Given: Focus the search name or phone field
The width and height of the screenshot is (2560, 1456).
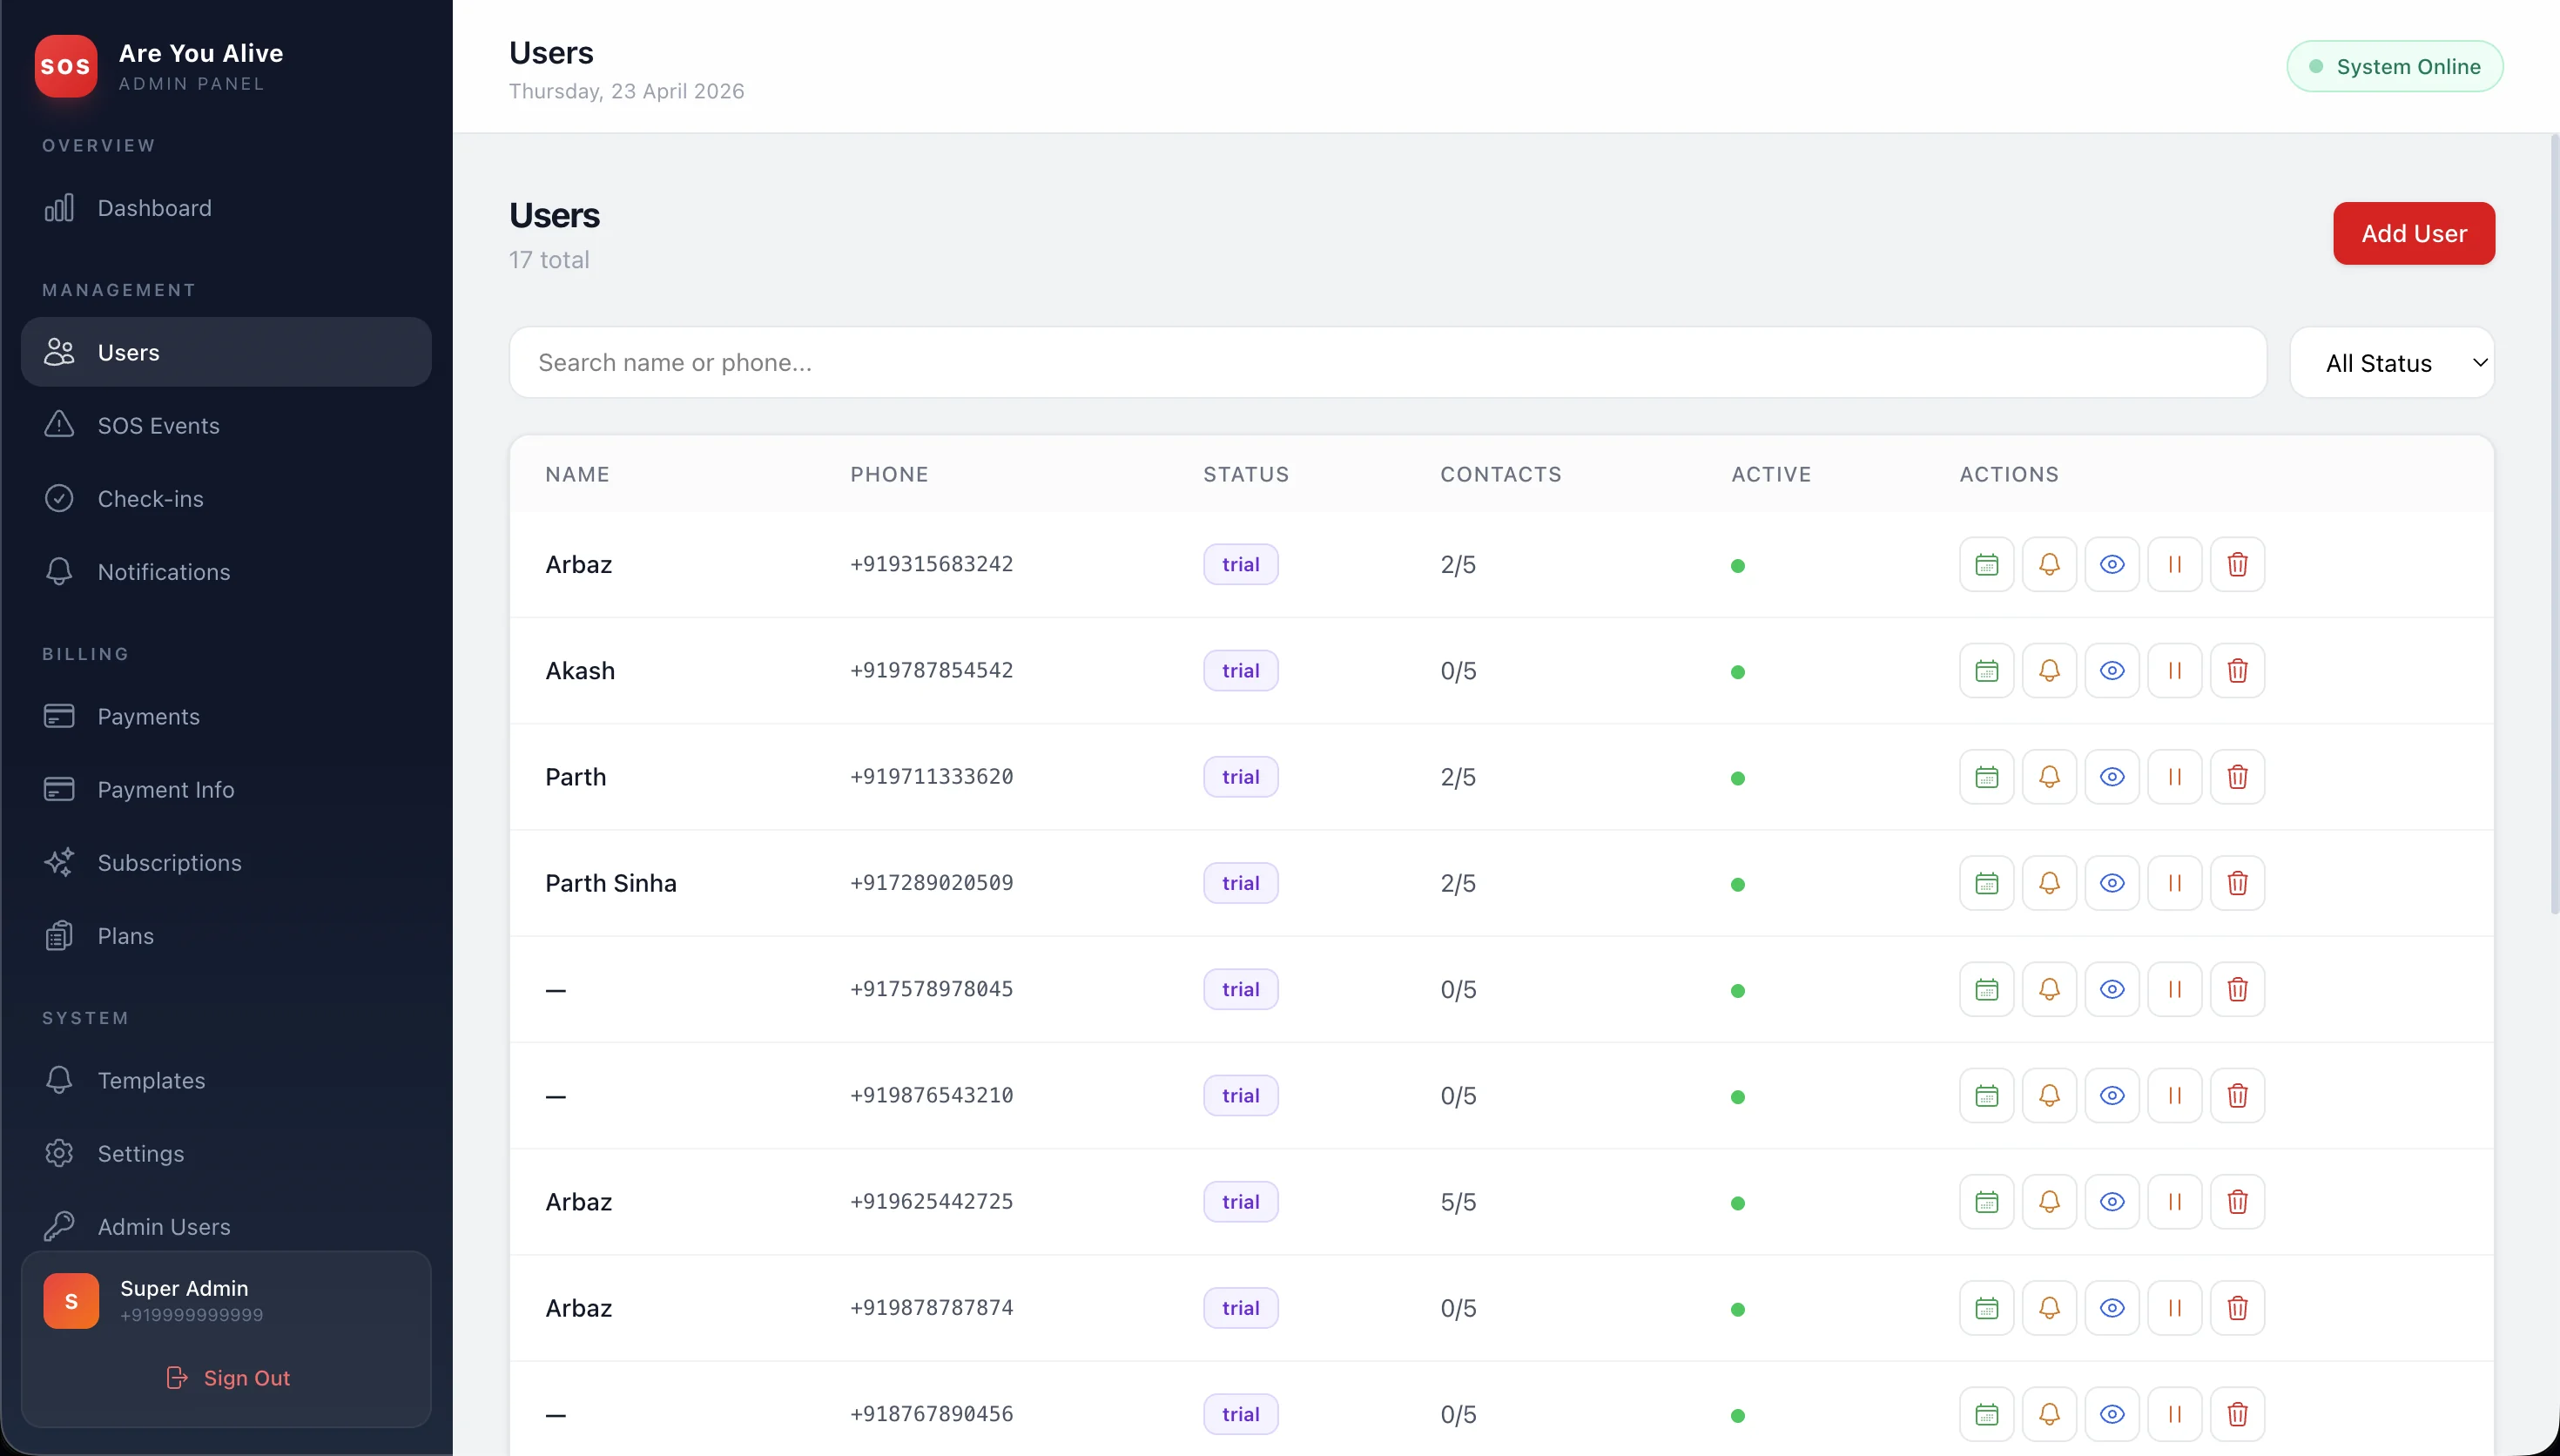Looking at the screenshot, I should point(1387,363).
